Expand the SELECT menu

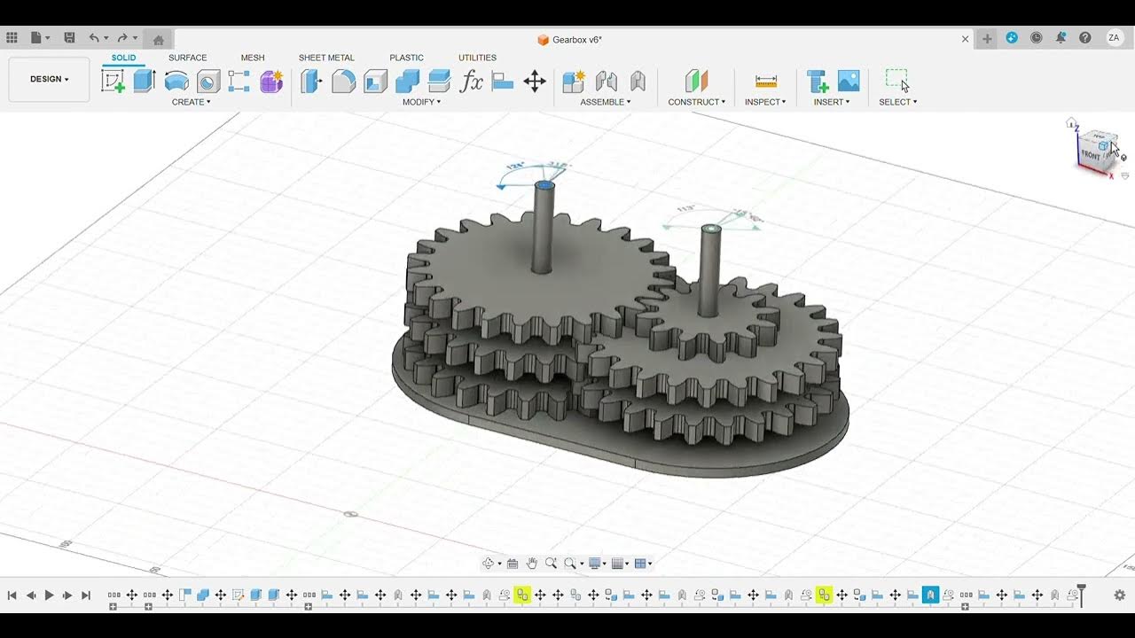pyautogui.click(x=897, y=102)
